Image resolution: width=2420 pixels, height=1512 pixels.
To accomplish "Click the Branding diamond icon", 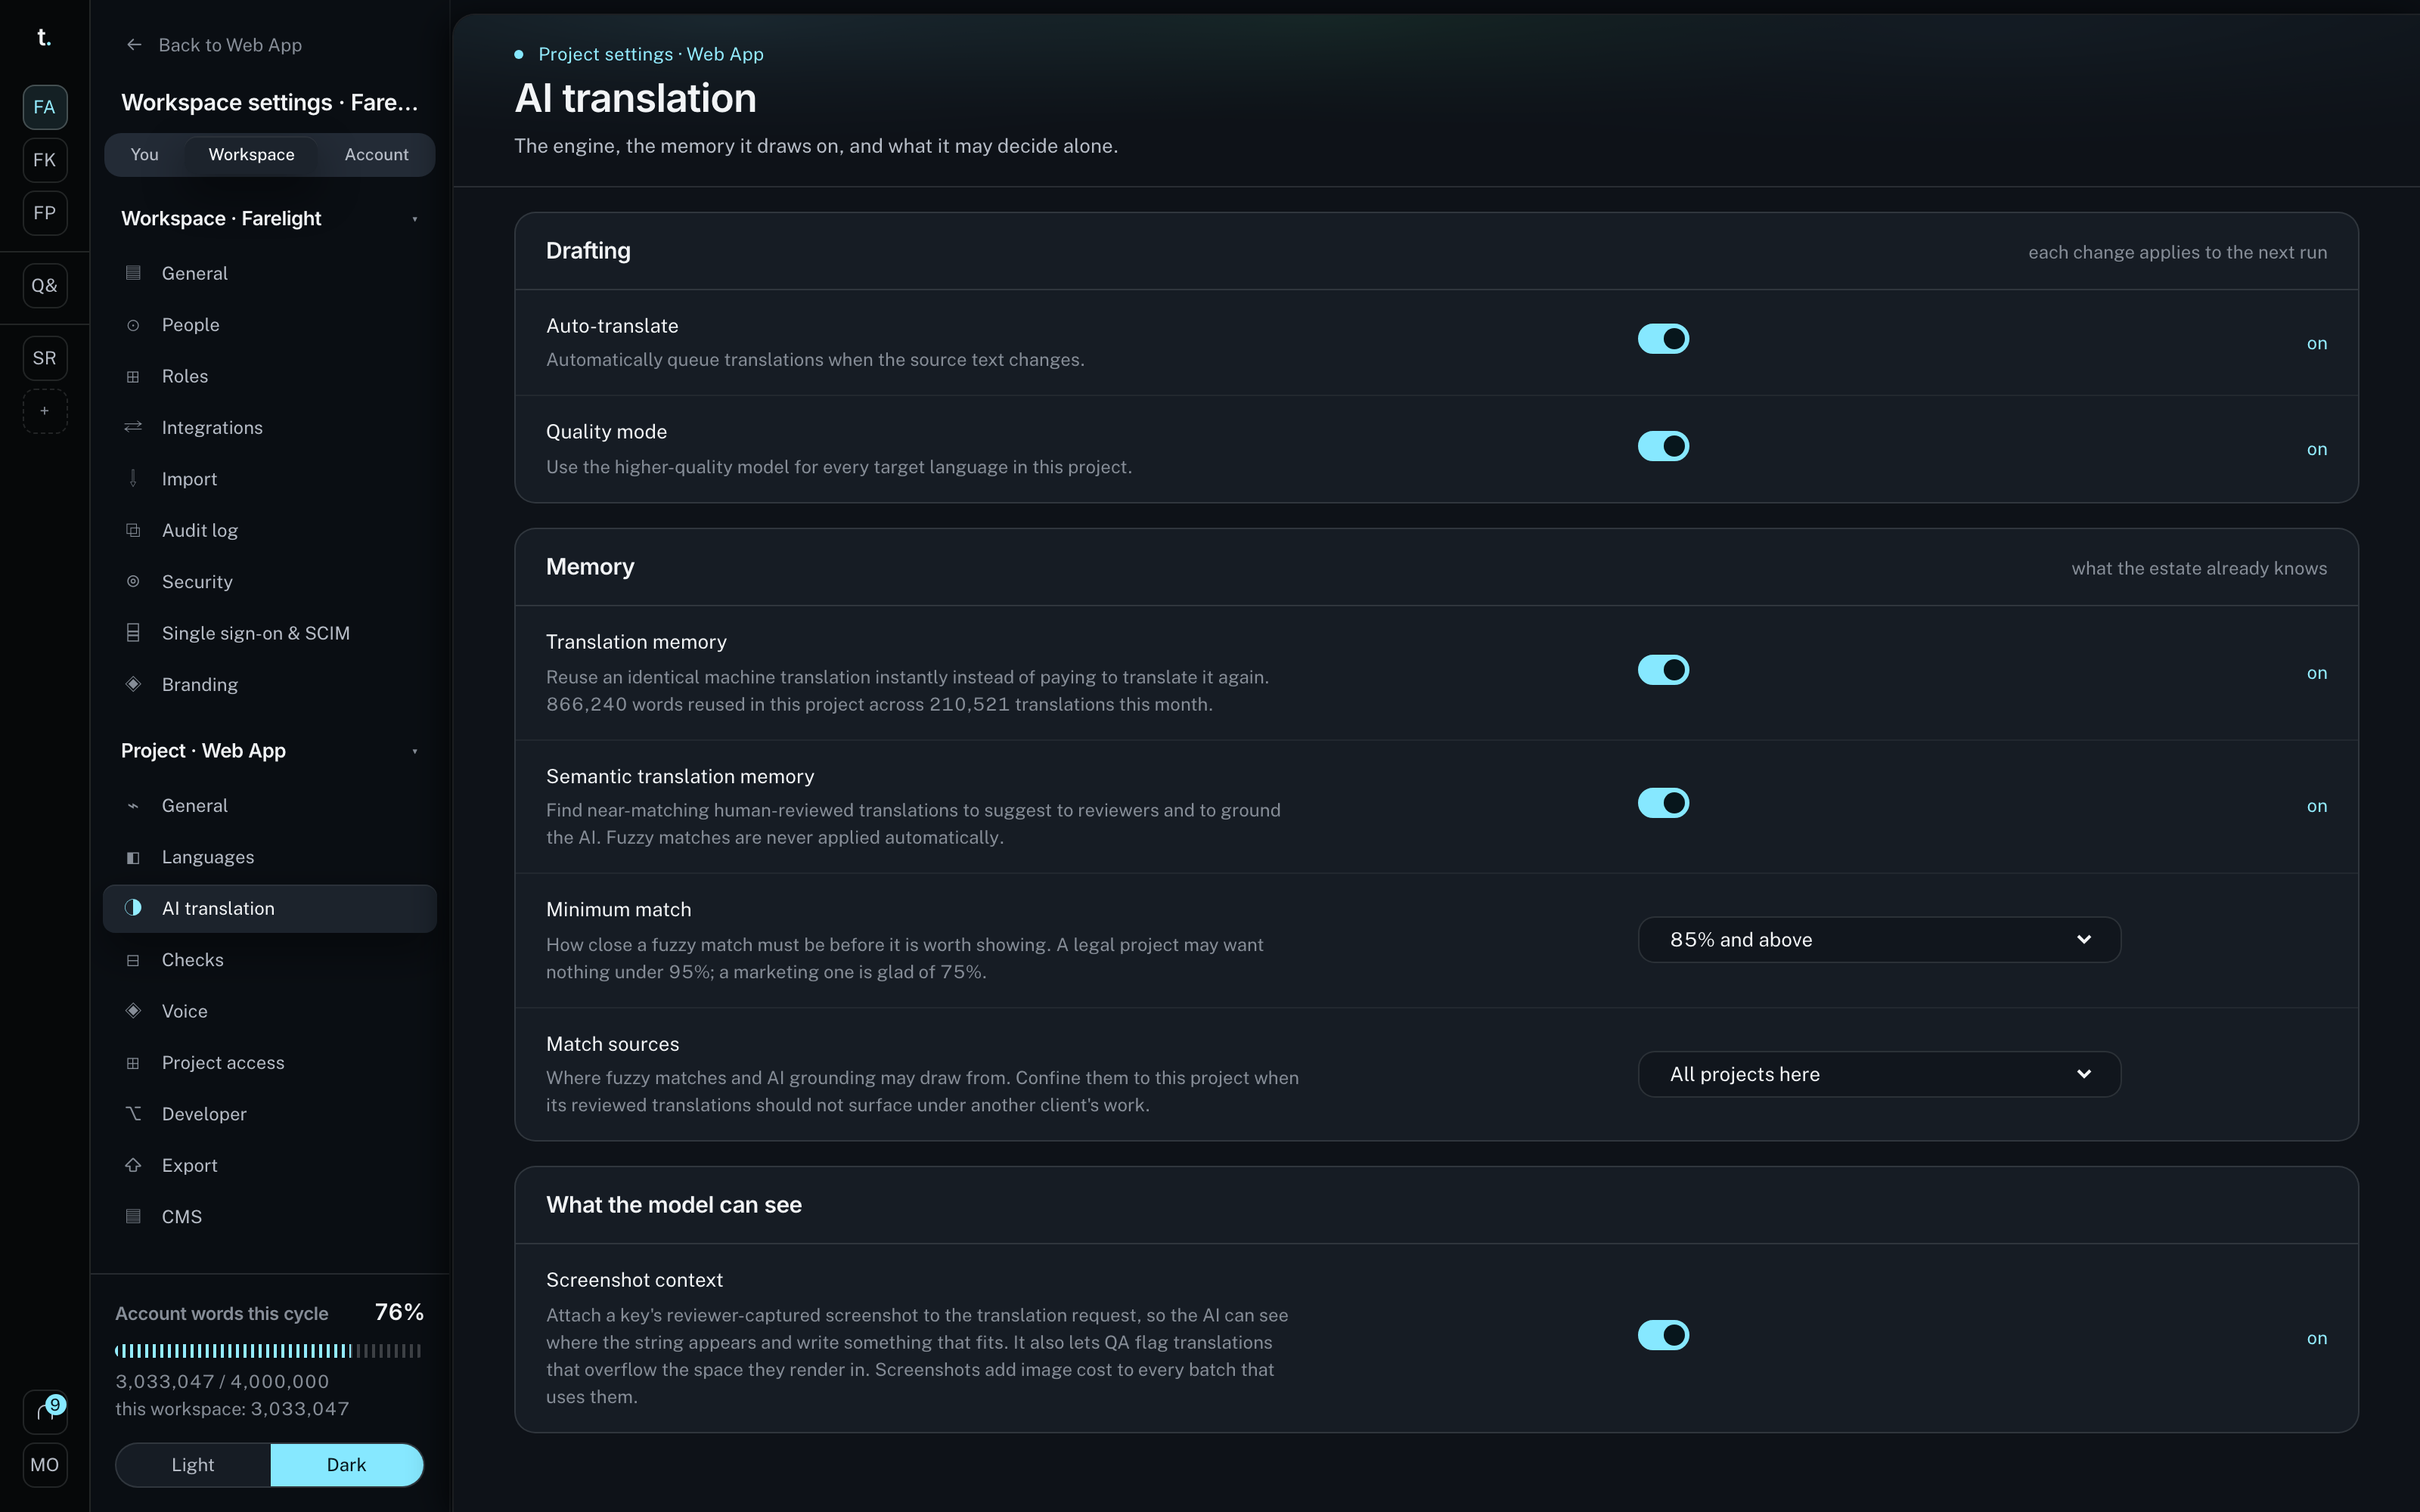I will coord(133,685).
